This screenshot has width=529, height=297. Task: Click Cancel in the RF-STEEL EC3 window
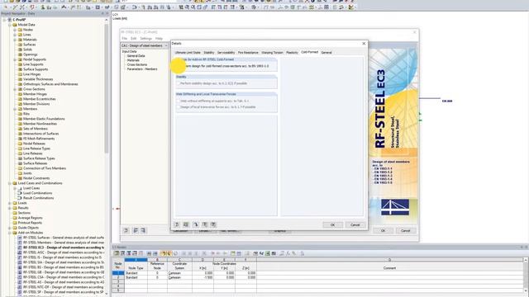tap(406, 231)
